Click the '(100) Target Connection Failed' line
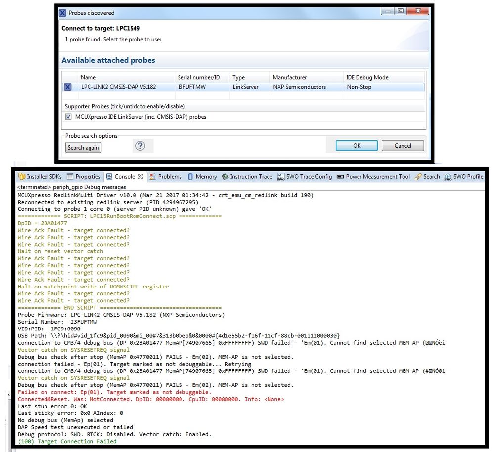 pyautogui.click(x=67, y=441)
